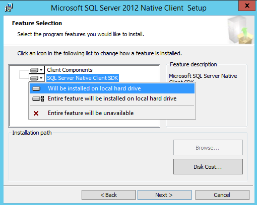Click the drive-with-subfeatures icon in the menu
The image size is (257, 205).
coord(38,98)
